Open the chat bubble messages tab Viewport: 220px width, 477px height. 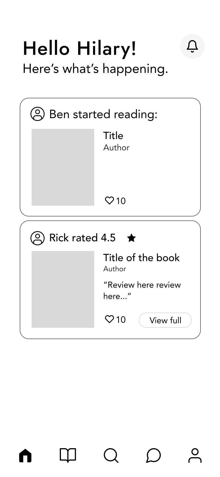tap(153, 456)
